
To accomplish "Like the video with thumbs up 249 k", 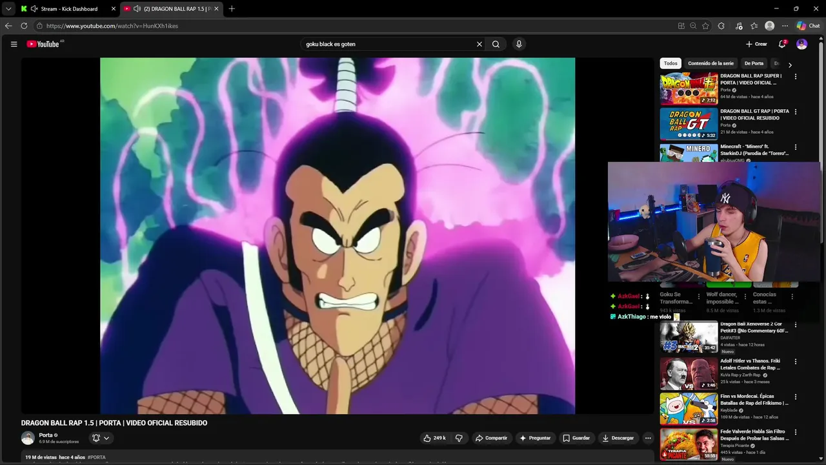I will point(434,438).
